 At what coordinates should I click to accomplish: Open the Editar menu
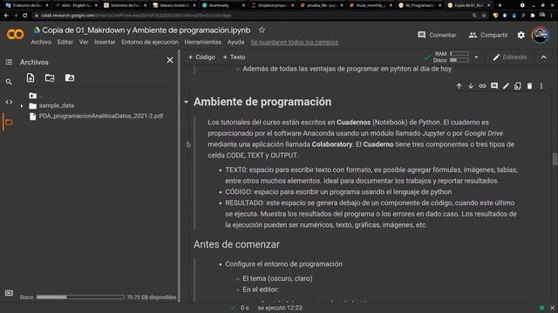point(65,43)
